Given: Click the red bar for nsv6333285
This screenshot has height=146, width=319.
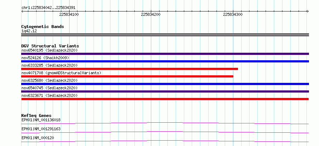Looking at the screenshot, I should [130, 69].
